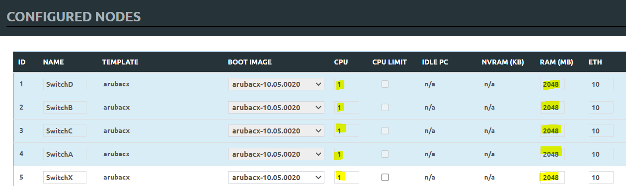Edit the SwitchX name field
626x186 pixels.
[65, 178]
